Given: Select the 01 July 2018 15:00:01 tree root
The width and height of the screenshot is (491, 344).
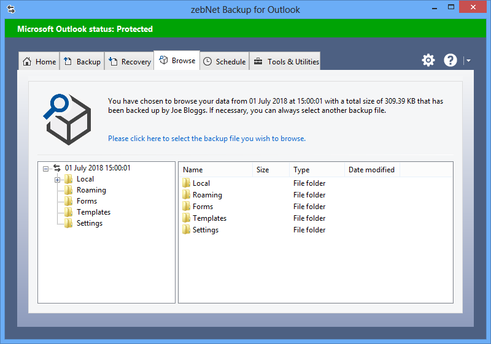Looking at the screenshot, I should 98,168.
